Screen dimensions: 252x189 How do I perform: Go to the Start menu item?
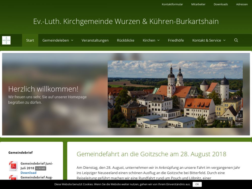click(30, 40)
